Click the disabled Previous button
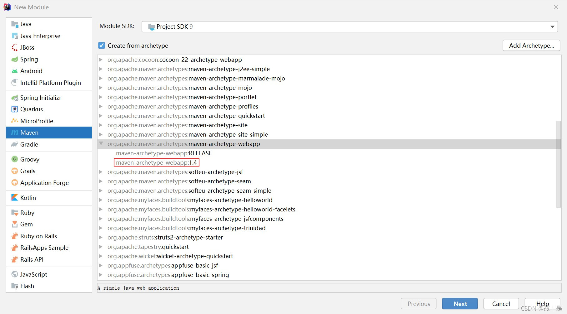This screenshot has height=314, width=567. point(419,304)
